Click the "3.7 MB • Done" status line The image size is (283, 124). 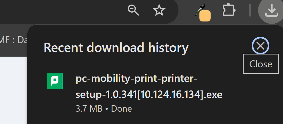click(104, 109)
